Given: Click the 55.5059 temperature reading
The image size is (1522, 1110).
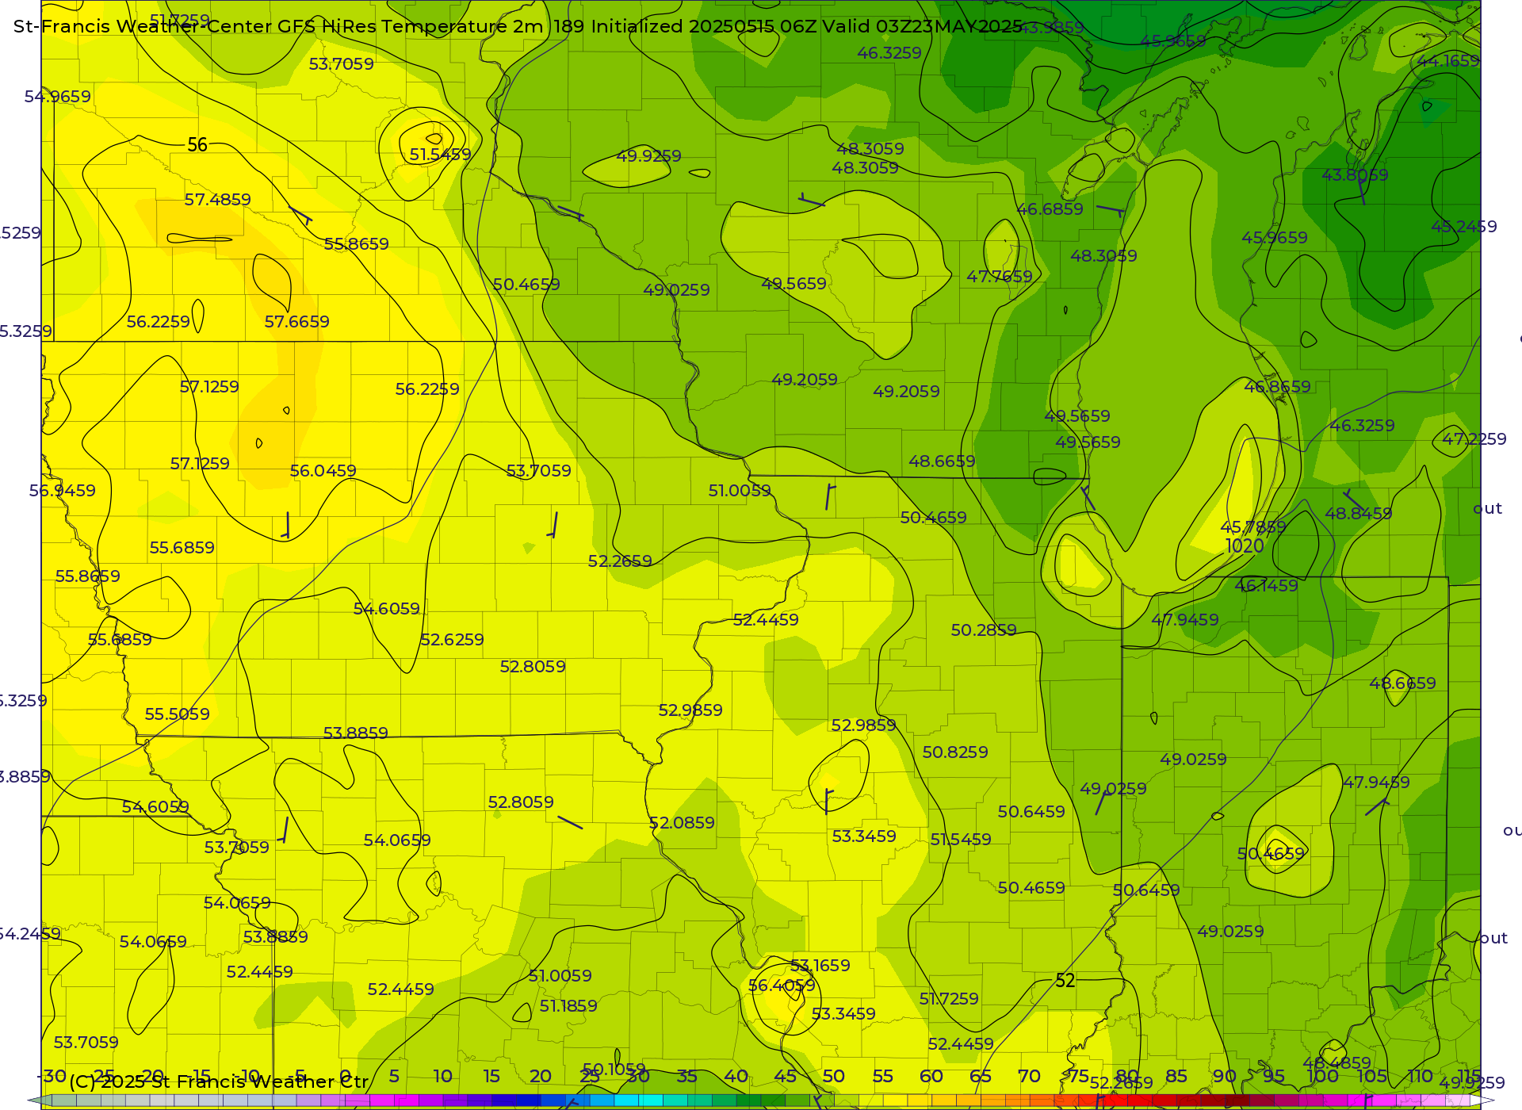Looking at the screenshot, I should click(178, 714).
